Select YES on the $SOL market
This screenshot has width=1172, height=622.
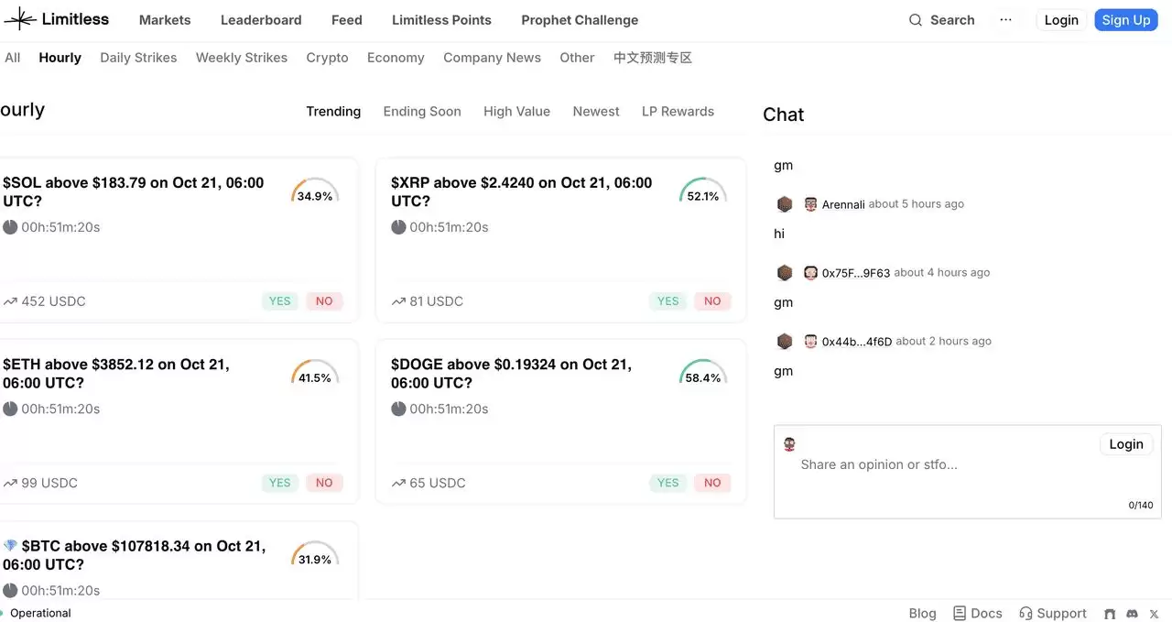pyautogui.click(x=279, y=300)
